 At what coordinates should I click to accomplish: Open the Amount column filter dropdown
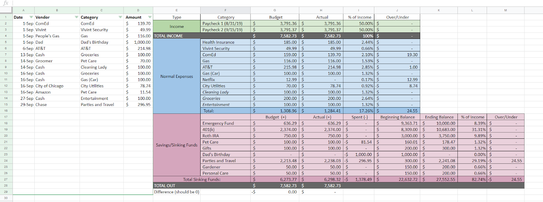(150, 17)
